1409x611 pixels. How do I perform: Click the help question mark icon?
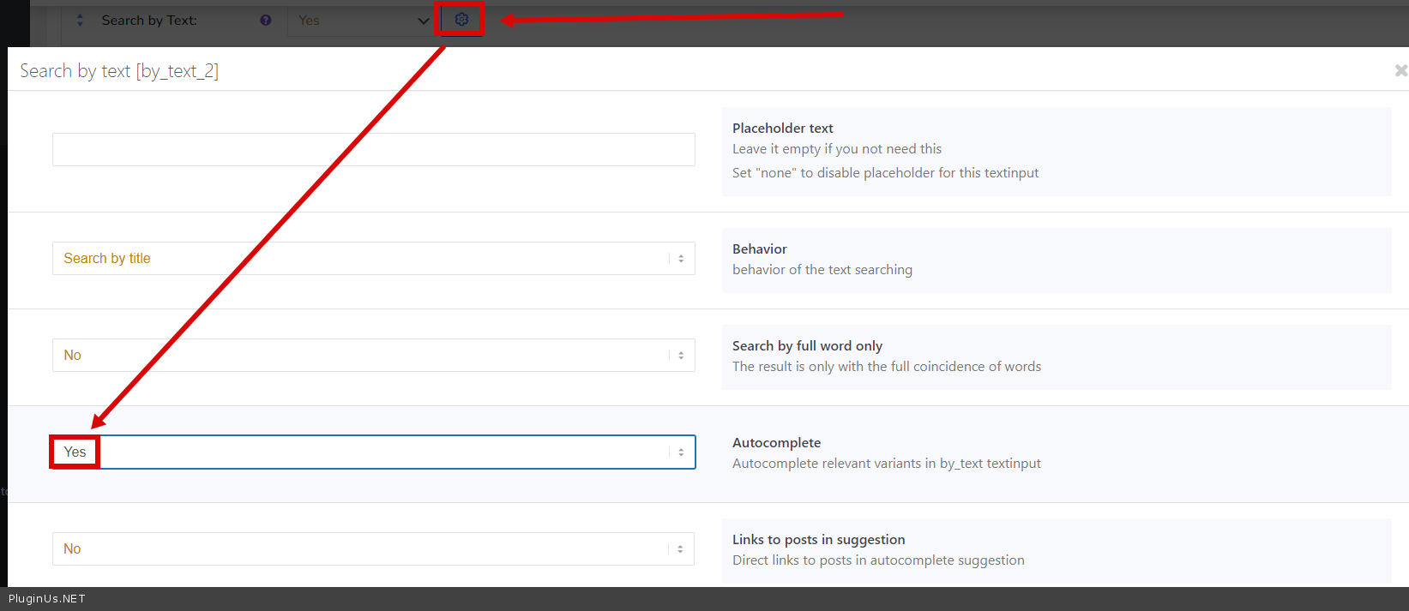click(x=266, y=20)
